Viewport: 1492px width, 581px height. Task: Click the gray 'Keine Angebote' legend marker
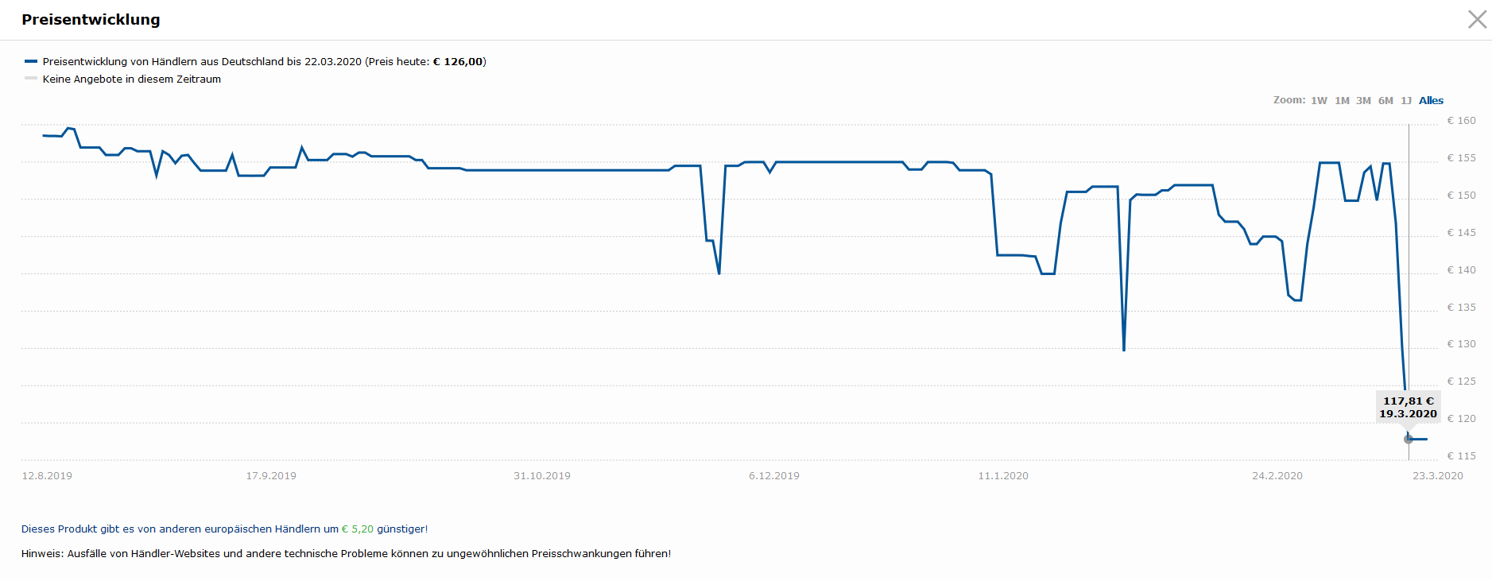tap(31, 78)
